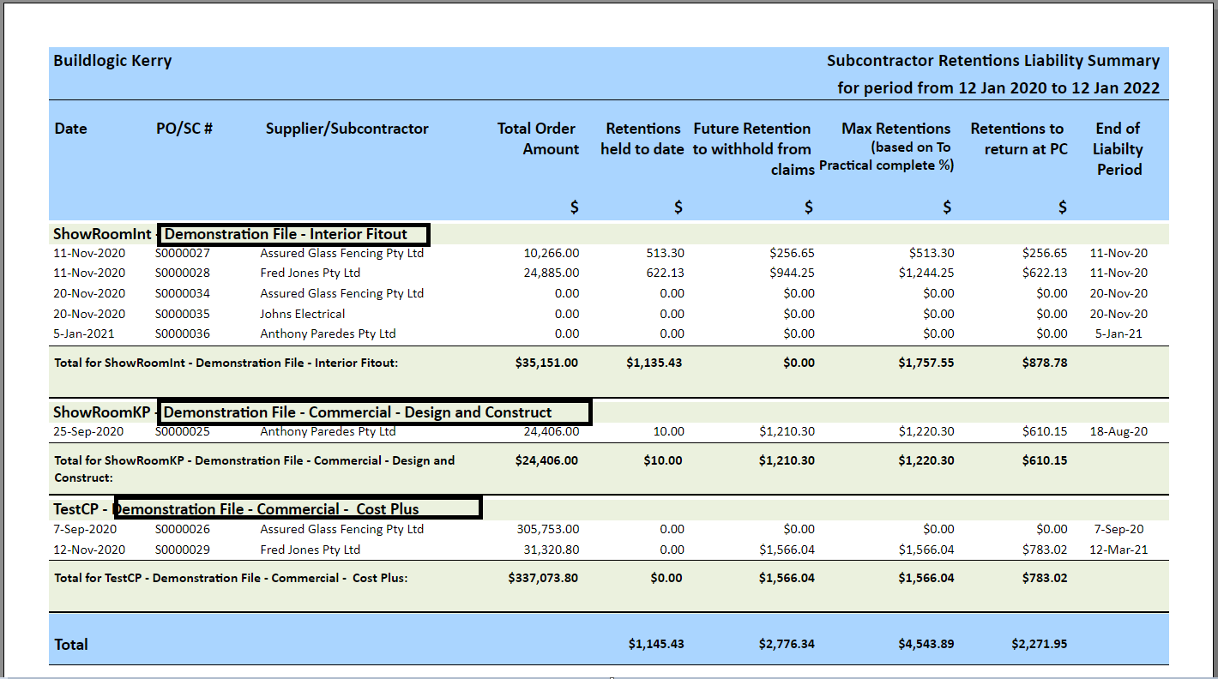
Task: Click the $24,406.00 ShowRoomKP total
Action: (546, 460)
